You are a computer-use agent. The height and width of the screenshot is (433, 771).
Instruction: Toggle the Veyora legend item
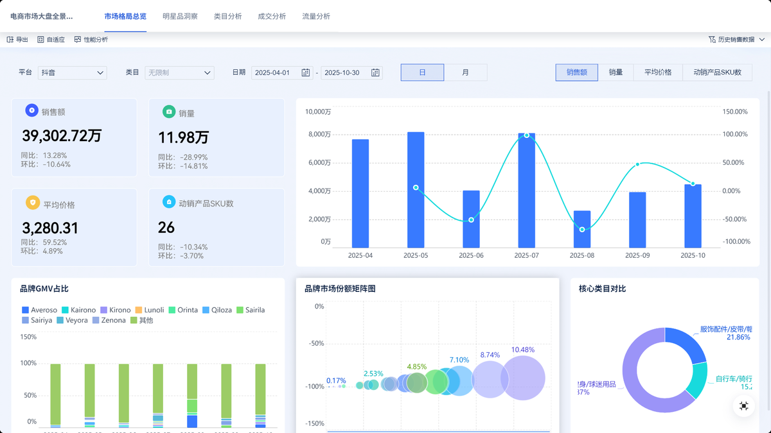[x=72, y=320]
